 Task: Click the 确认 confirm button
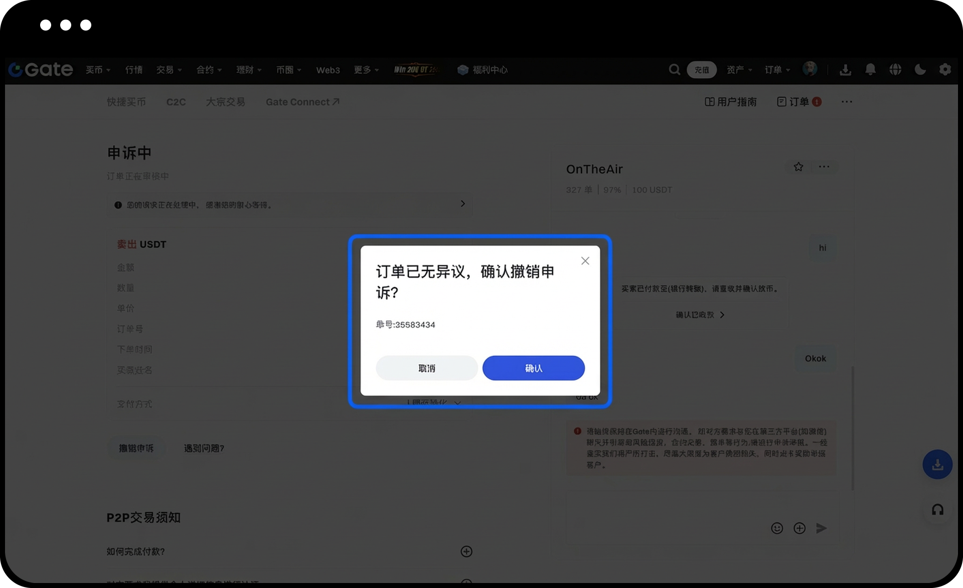[533, 368]
